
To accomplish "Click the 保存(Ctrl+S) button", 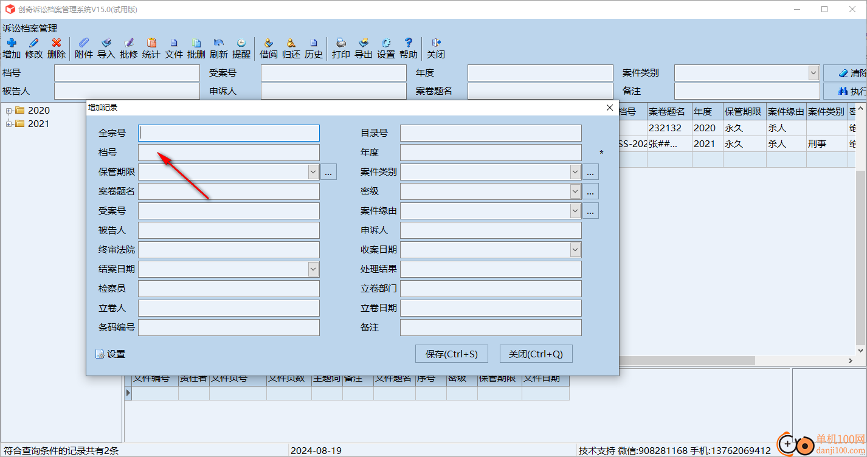I will coord(452,354).
